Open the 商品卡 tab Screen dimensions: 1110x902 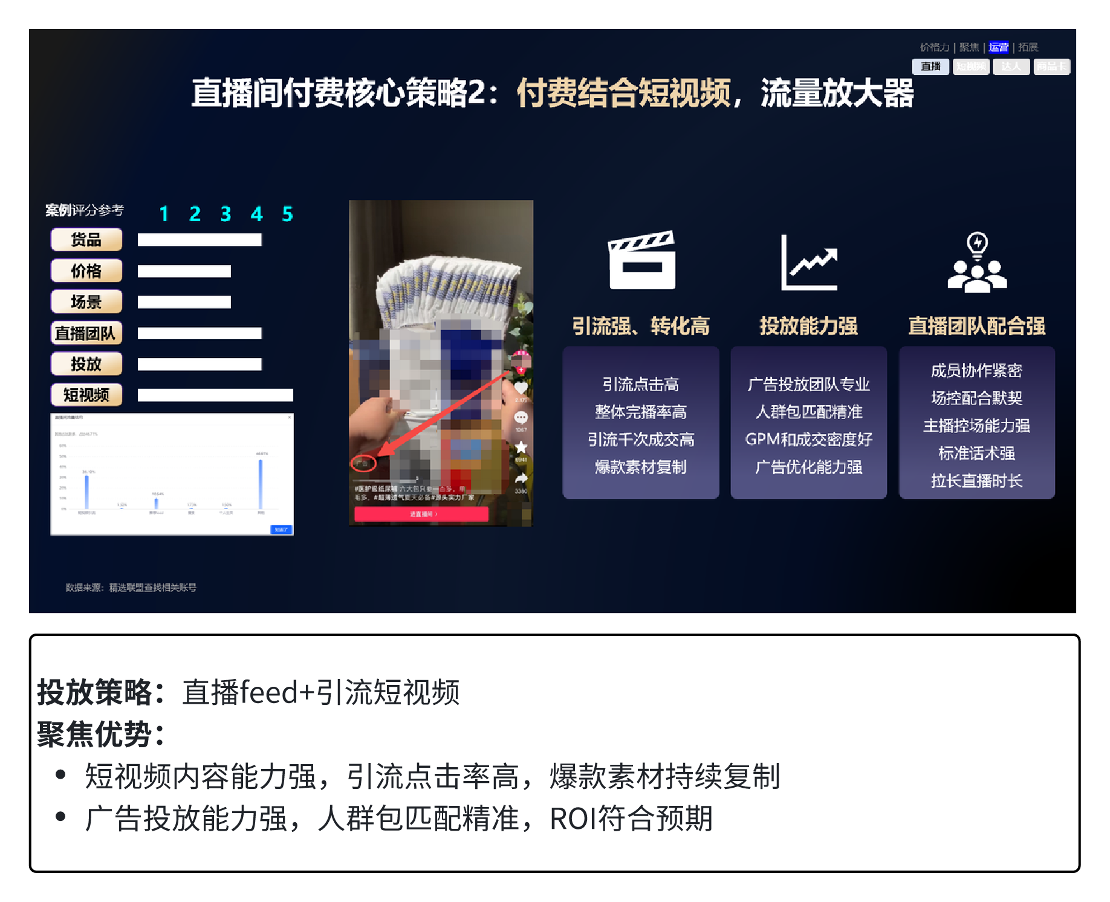(1051, 67)
